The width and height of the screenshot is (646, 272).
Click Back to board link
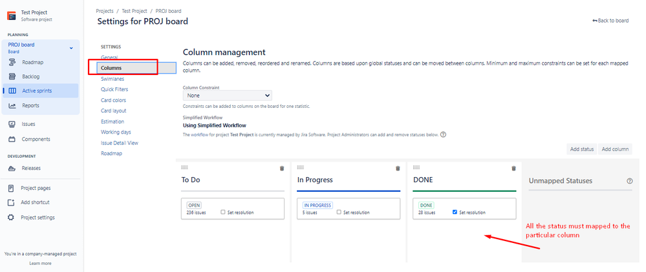[610, 21]
